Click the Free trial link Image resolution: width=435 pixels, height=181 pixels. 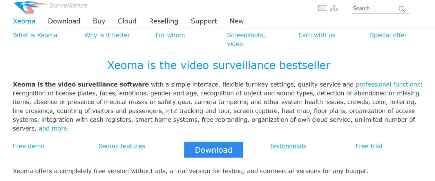[x=369, y=146]
